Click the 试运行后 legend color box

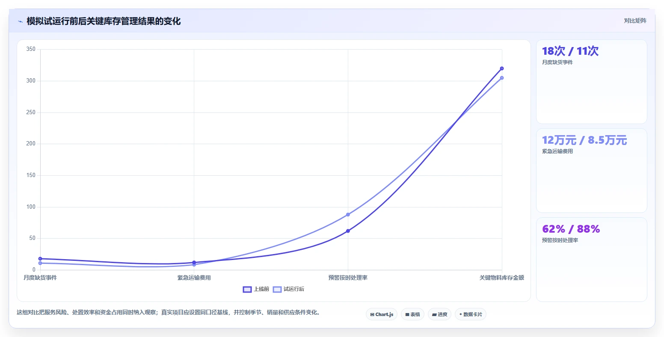277,290
